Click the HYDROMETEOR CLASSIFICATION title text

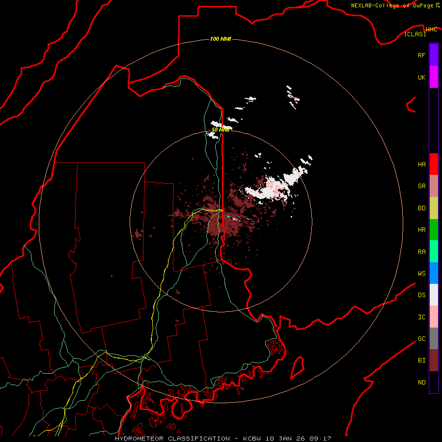coord(172,439)
